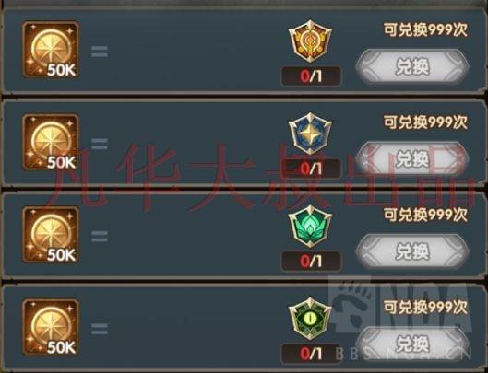This screenshot has height=373, width=488.
Task: Select the orange-gold faction emblem badge
Action: [x=310, y=41]
